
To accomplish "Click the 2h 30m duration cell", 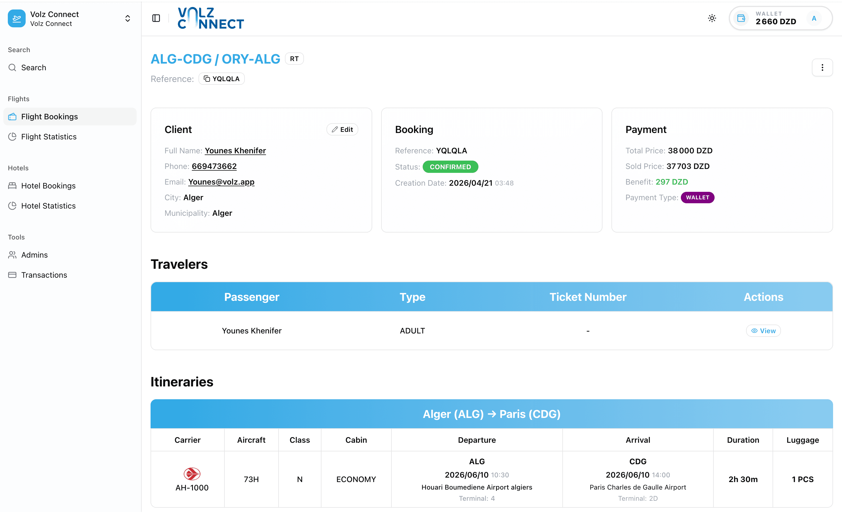I will pos(743,479).
